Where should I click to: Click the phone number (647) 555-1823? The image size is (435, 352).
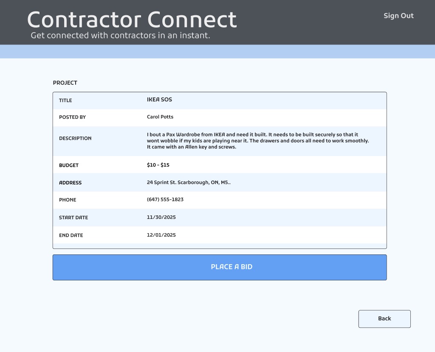point(165,200)
